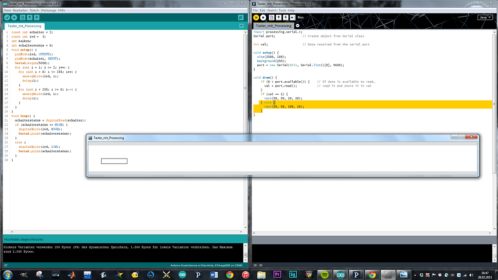Image resolution: width=498 pixels, height=280 pixels.
Task: Open Adobe Premiere Pro from the taskbar
Action: point(277,275)
